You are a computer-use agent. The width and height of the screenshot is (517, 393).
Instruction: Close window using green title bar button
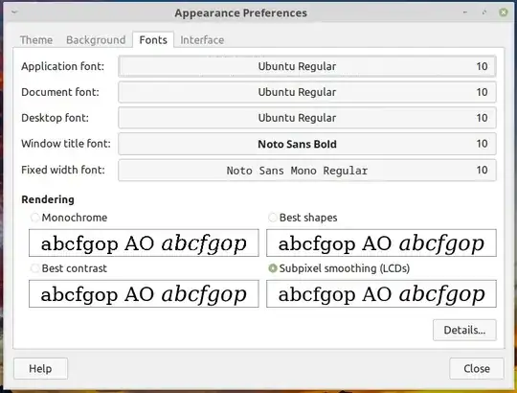[504, 12]
